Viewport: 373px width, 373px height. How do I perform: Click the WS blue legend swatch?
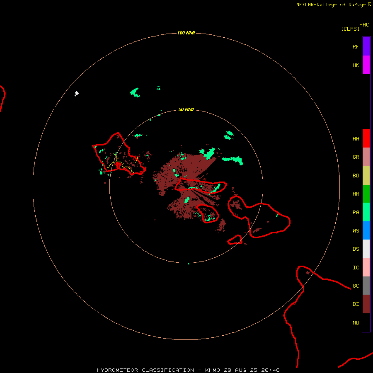click(x=366, y=230)
